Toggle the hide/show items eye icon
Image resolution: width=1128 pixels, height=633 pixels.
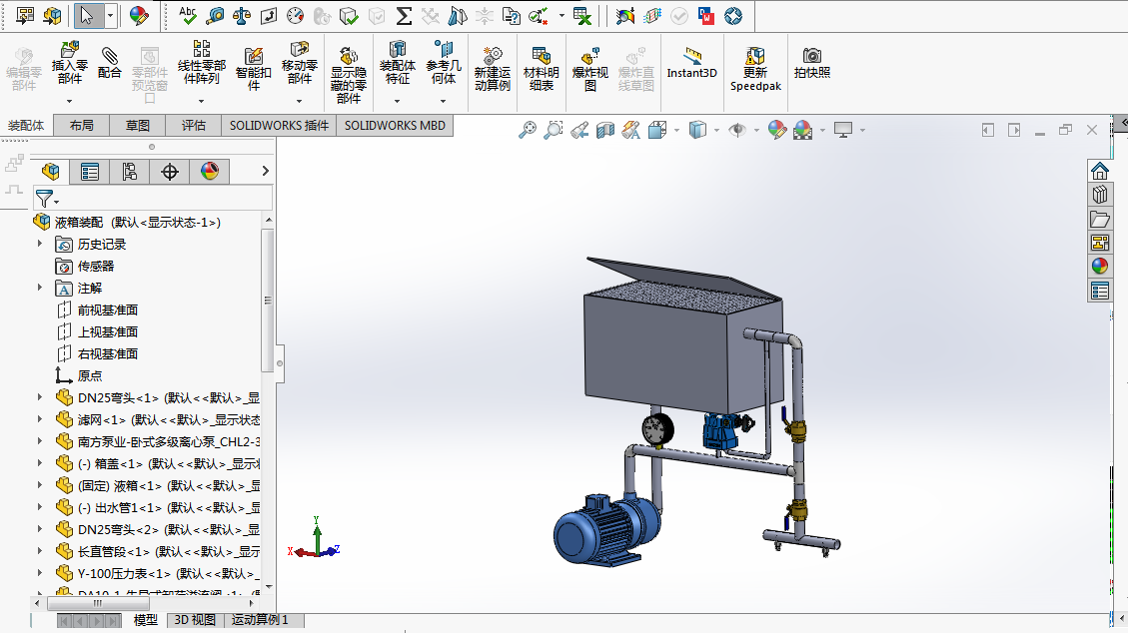pos(737,130)
